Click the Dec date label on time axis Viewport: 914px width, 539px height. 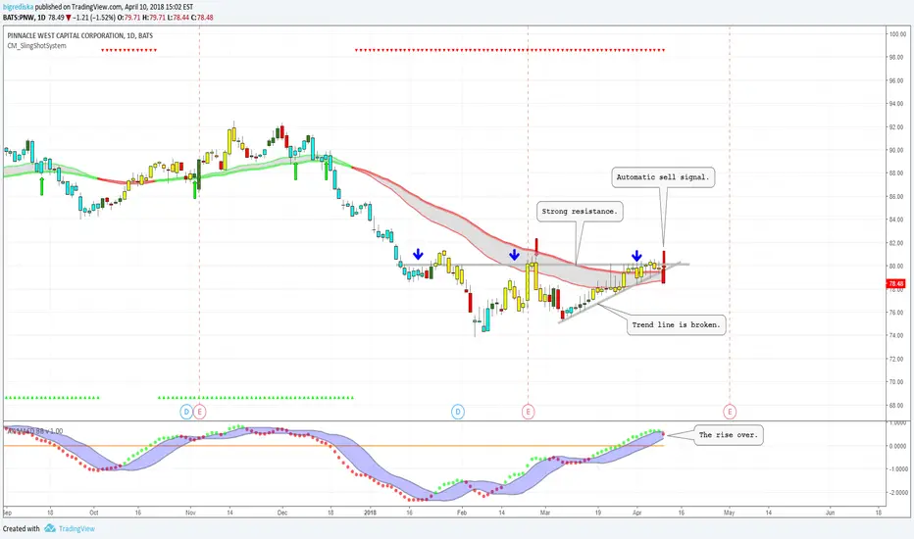[282, 513]
